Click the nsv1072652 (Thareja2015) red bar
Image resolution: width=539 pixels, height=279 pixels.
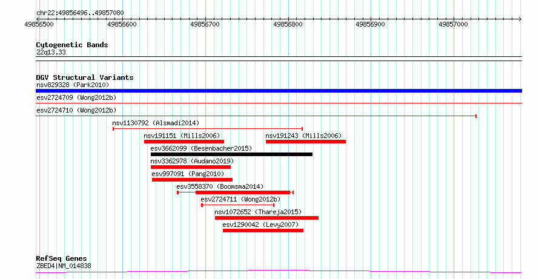click(266, 218)
